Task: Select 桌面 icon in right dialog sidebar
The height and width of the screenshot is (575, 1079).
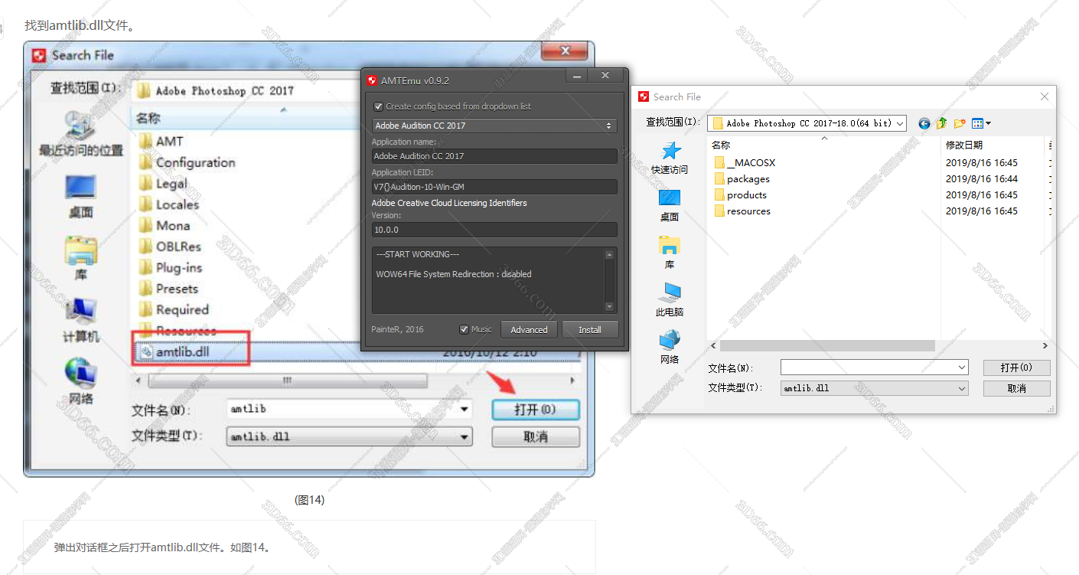Action: tap(670, 198)
